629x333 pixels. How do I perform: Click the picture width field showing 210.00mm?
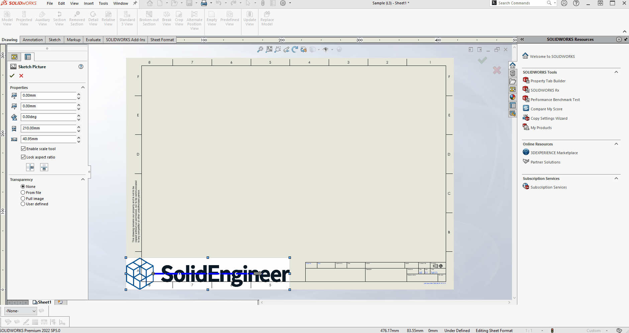[x=48, y=128]
